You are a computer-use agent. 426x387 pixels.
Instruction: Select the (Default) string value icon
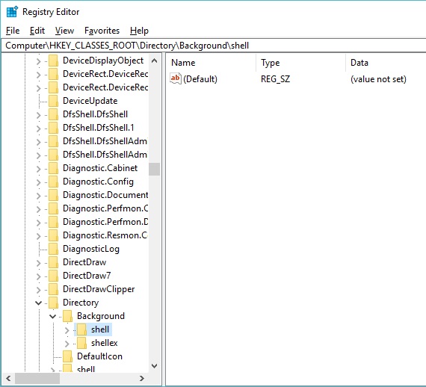pyautogui.click(x=175, y=78)
